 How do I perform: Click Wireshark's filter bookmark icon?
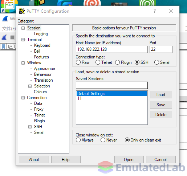point(3,46)
